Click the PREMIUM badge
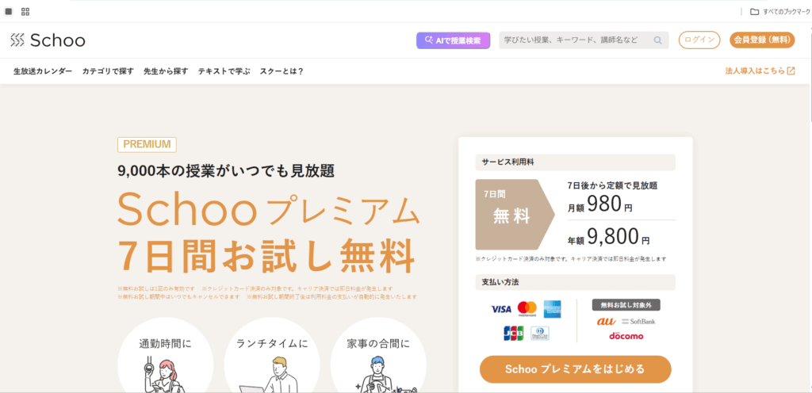 pos(147,144)
